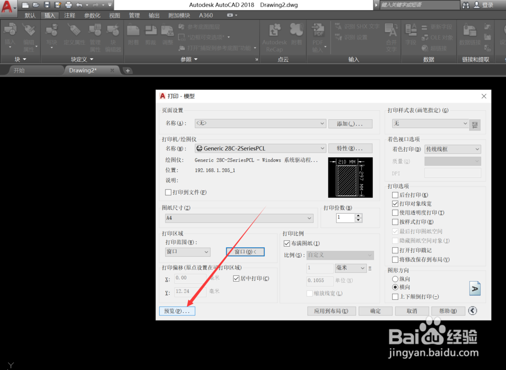Viewport: 506px width, 370px height.
Task: Select Portrait orientation radio button
Action: click(x=395, y=279)
